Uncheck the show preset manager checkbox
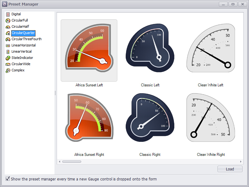This screenshot has height=187, width=249. pos(7,179)
